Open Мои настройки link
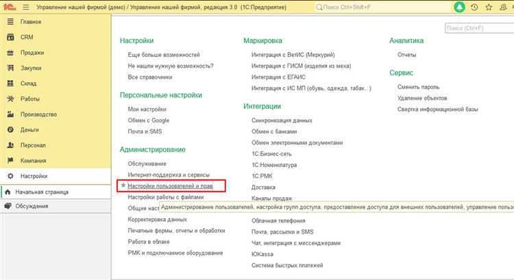This screenshot has width=514, height=280. pyautogui.click(x=147, y=109)
